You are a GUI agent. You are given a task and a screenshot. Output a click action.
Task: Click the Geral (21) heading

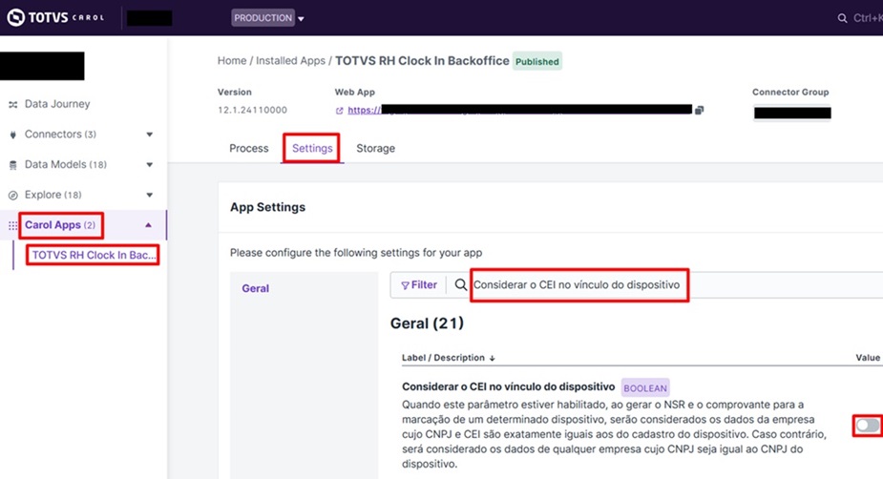(x=427, y=323)
